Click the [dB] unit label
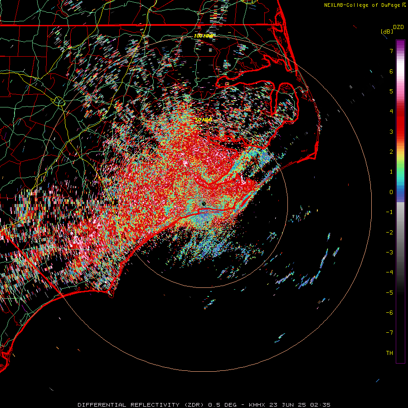The height and width of the screenshot is (408, 408). point(387,31)
